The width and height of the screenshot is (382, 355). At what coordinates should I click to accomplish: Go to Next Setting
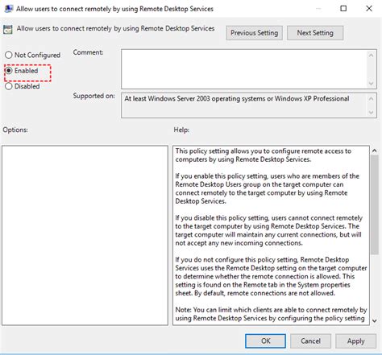pos(315,33)
